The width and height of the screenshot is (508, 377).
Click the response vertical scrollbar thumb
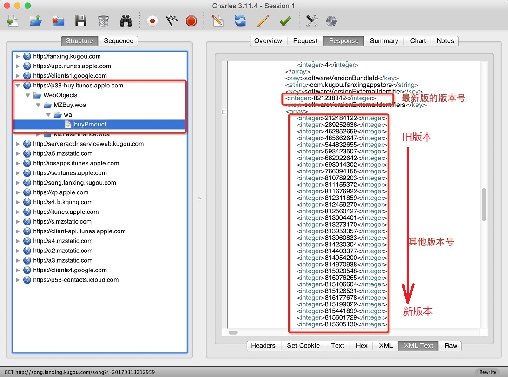[x=484, y=205]
